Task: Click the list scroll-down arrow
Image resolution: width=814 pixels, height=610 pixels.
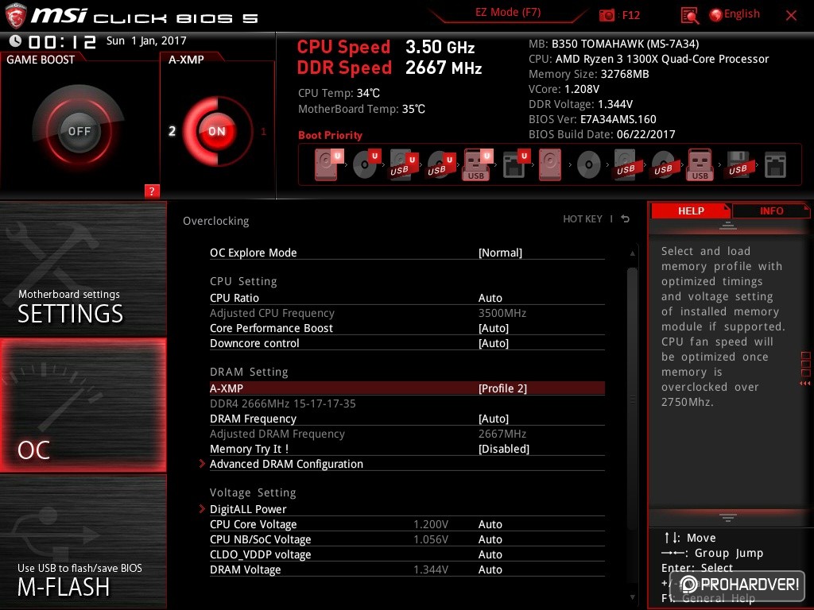Action: [632, 597]
